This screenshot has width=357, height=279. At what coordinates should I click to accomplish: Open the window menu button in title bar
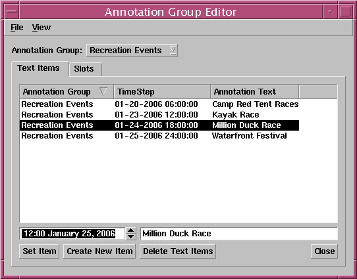(11, 11)
